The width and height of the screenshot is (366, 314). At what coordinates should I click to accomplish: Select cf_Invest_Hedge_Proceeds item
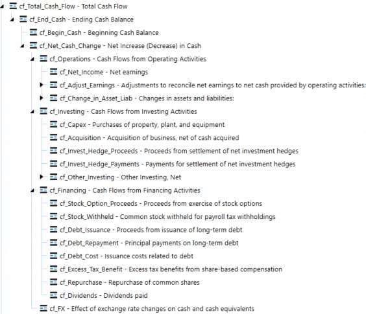click(x=175, y=151)
